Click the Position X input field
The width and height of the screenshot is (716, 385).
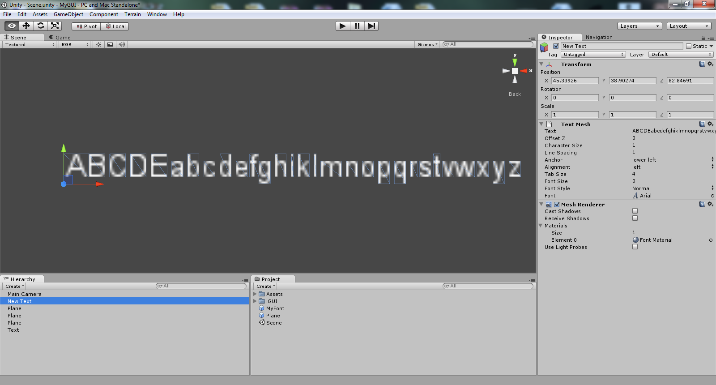click(575, 81)
